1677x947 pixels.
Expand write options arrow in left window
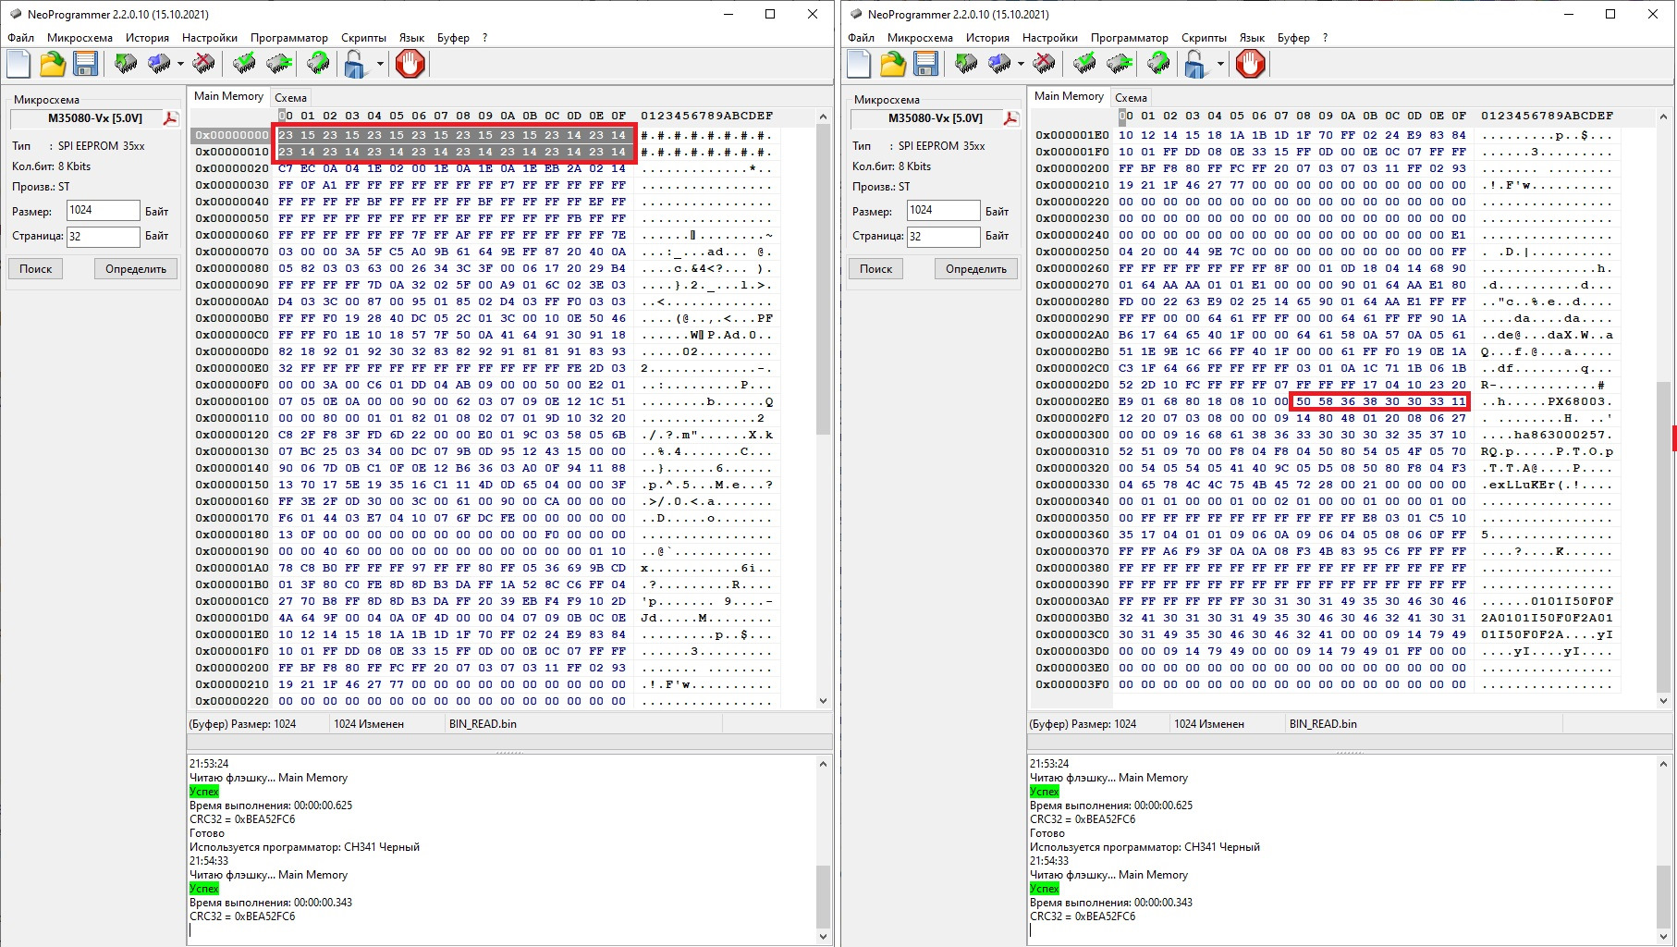tap(180, 64)
